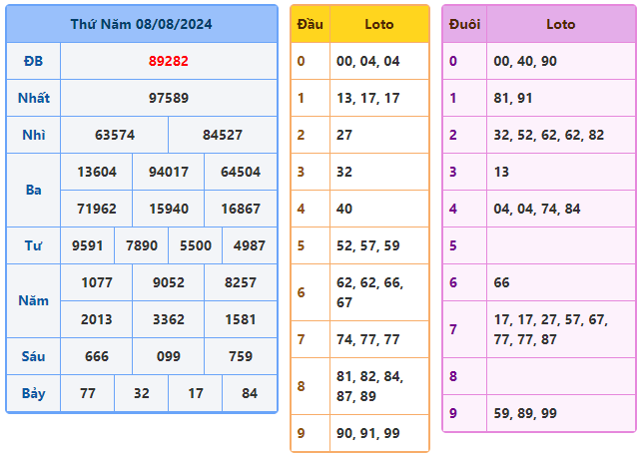Screen dimensions: 638x454
Task: Select second prize number 84527
Action: click(222, 135)
